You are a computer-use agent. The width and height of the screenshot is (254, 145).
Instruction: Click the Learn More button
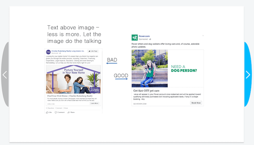click(x=95, y=103)
